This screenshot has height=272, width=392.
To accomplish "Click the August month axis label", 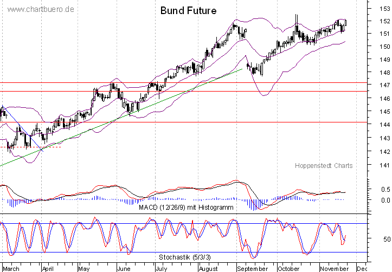I will (208, 269).
